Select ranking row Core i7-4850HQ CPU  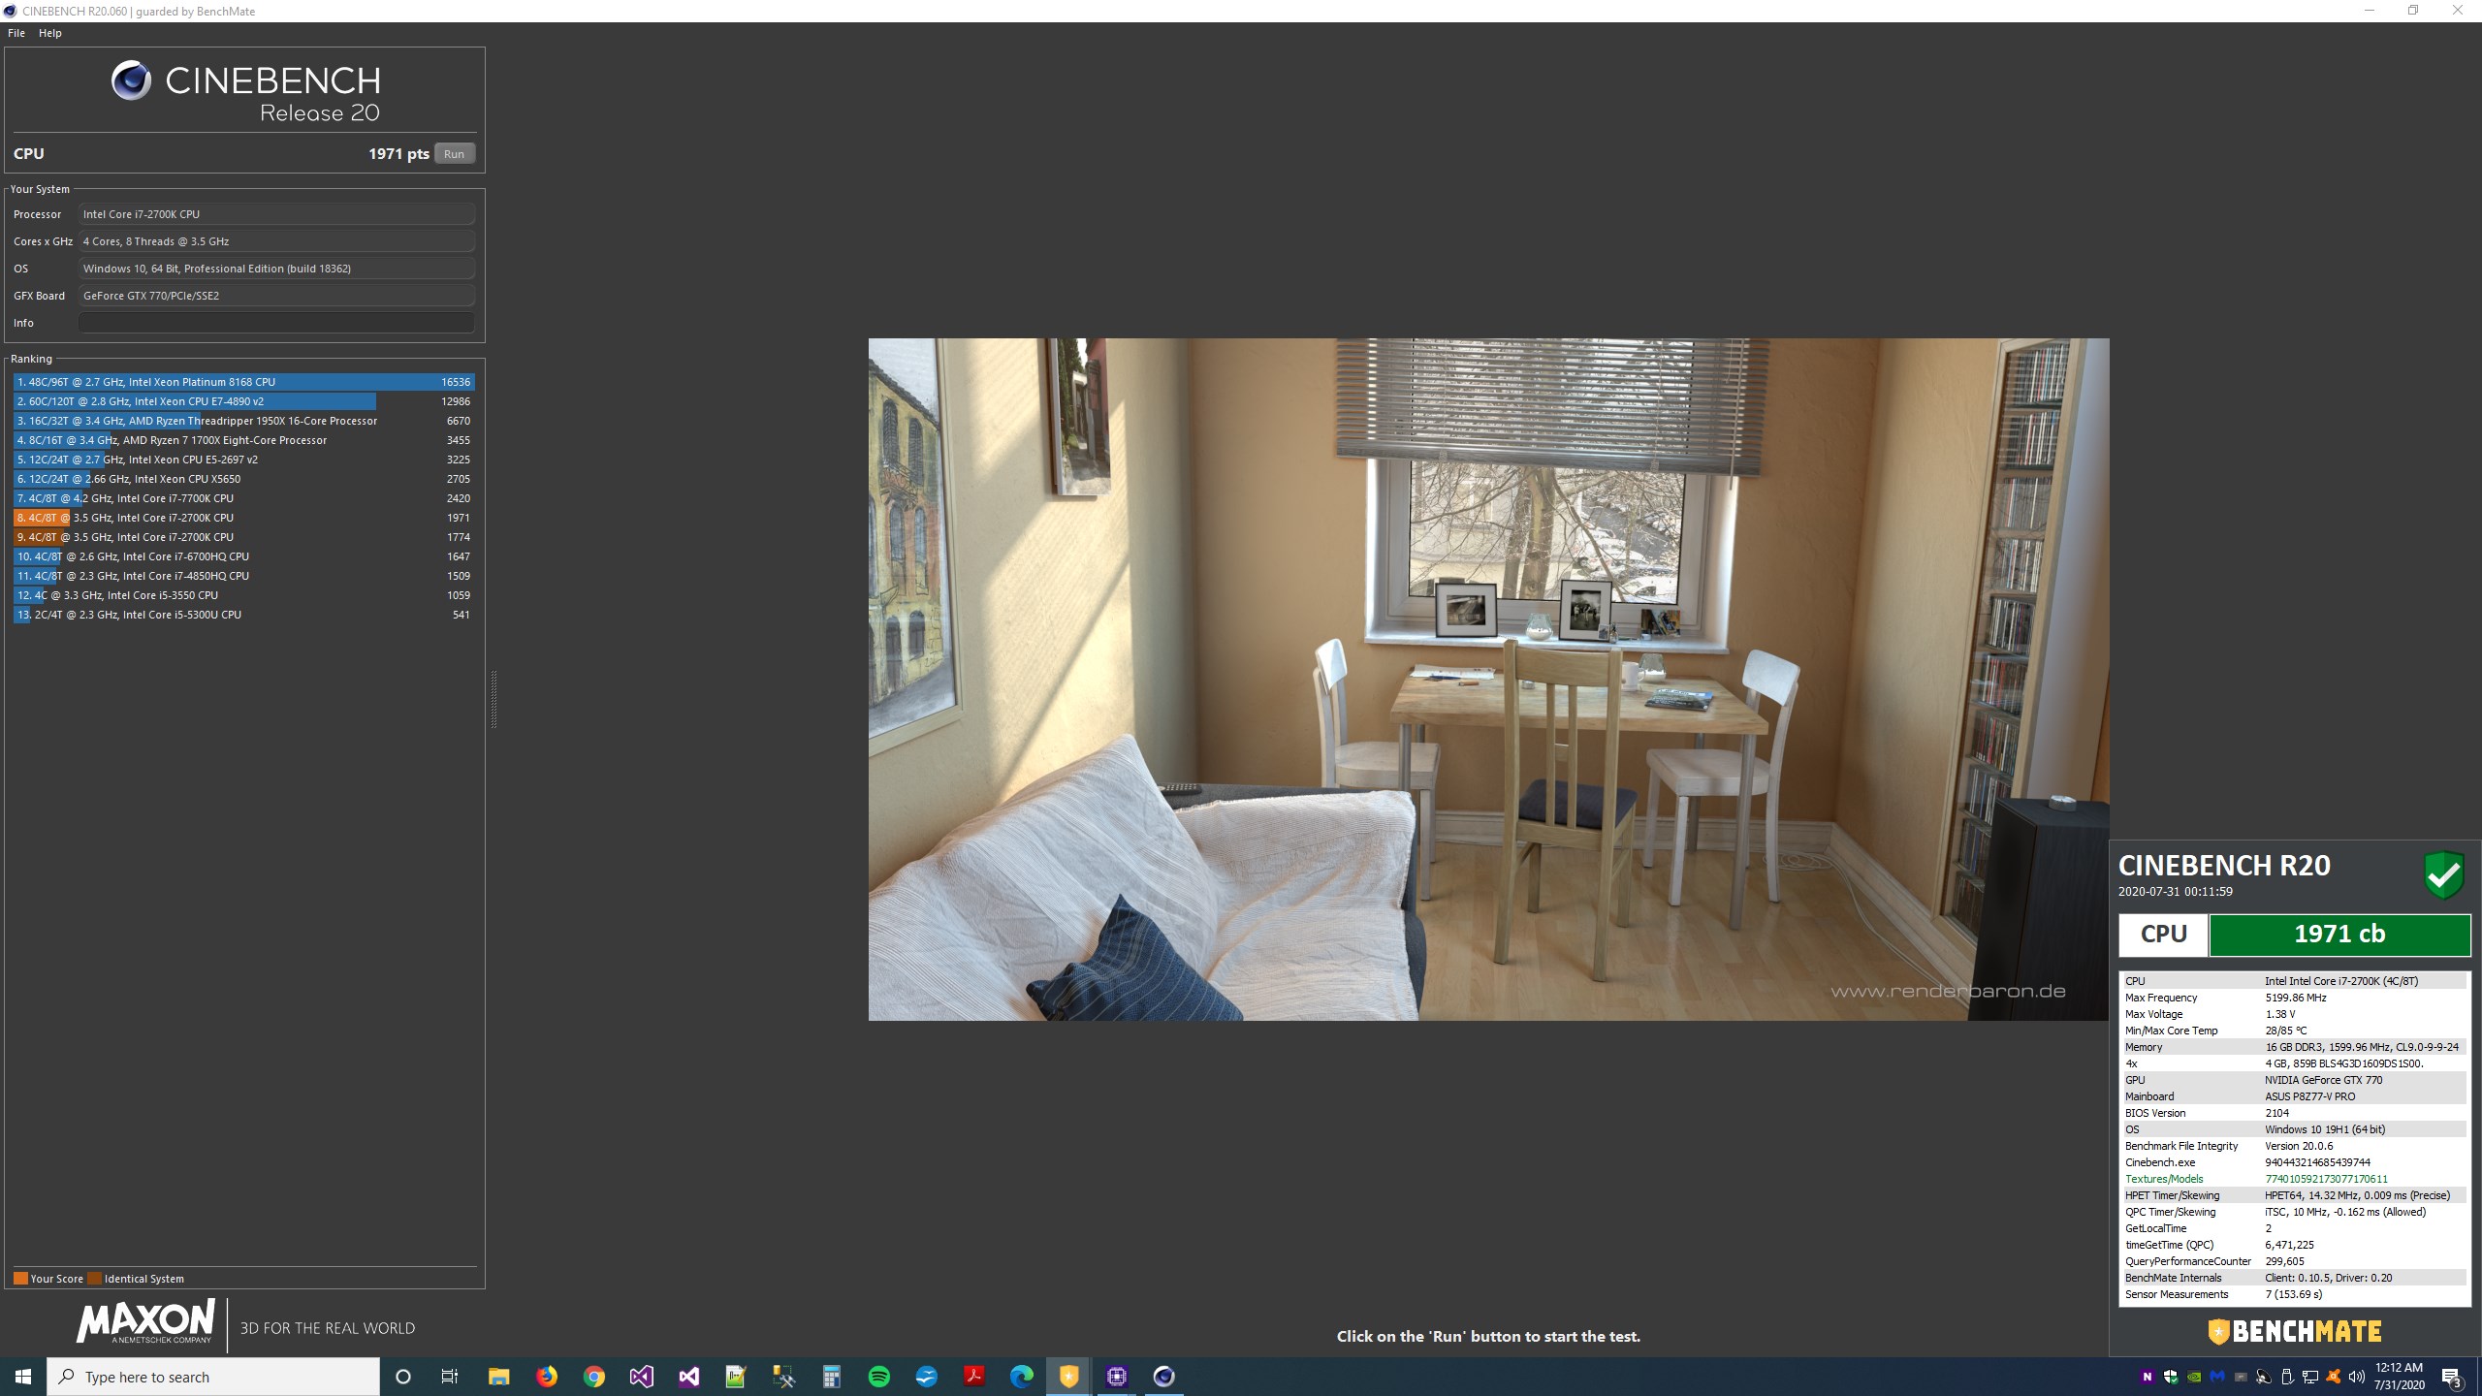tap(244, 576)
